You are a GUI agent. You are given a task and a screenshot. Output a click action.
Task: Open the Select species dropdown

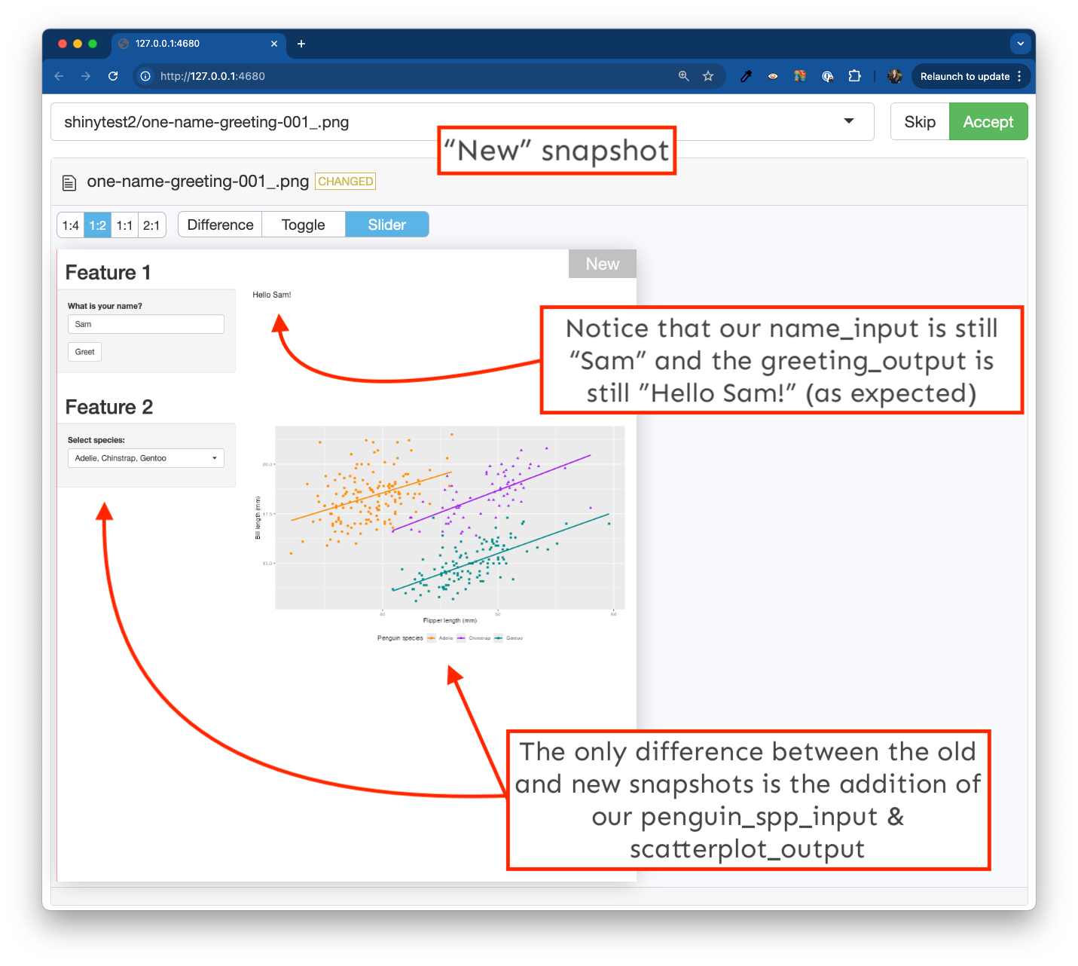(145, 458)
